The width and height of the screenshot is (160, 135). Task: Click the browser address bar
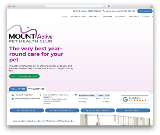pos(76,6)
